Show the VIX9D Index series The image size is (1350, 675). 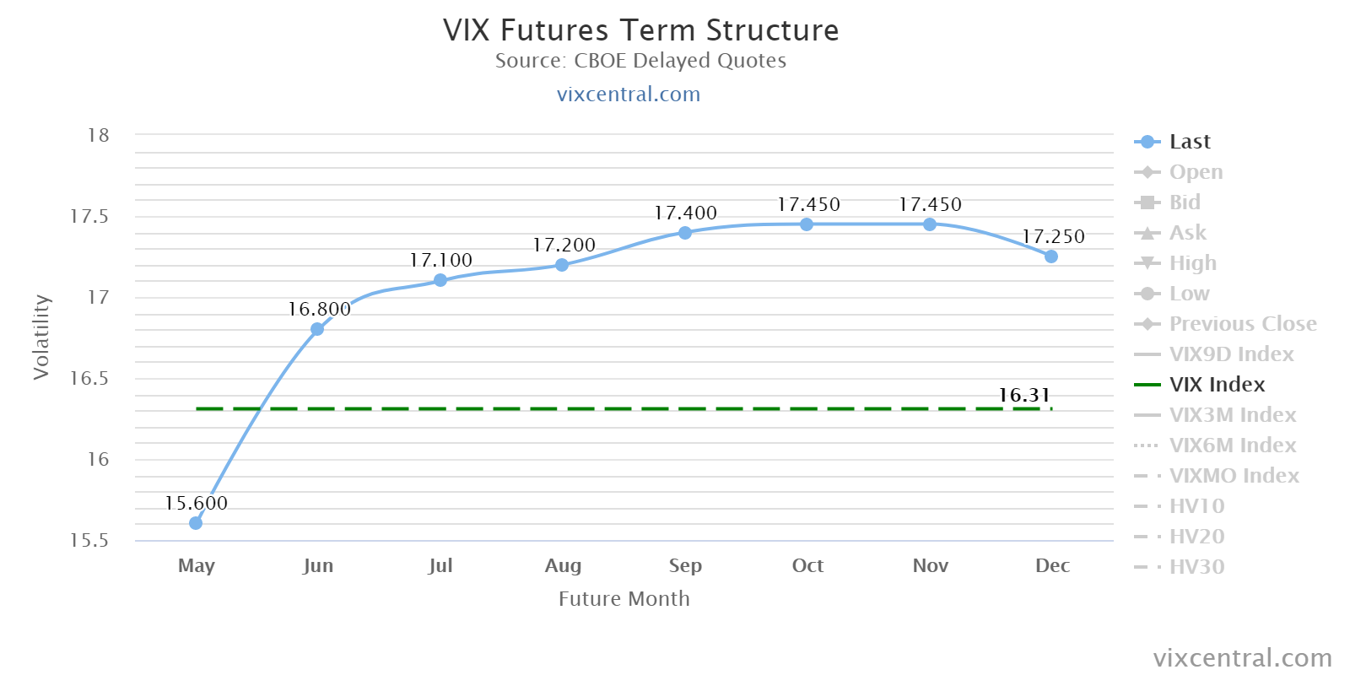(x=1231, y=354)
